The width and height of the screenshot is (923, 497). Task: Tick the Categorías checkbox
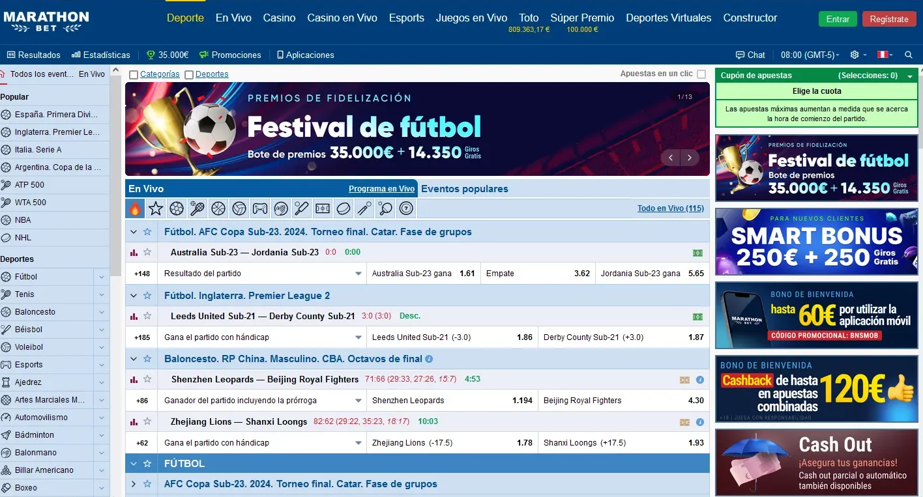click(134, 75)
